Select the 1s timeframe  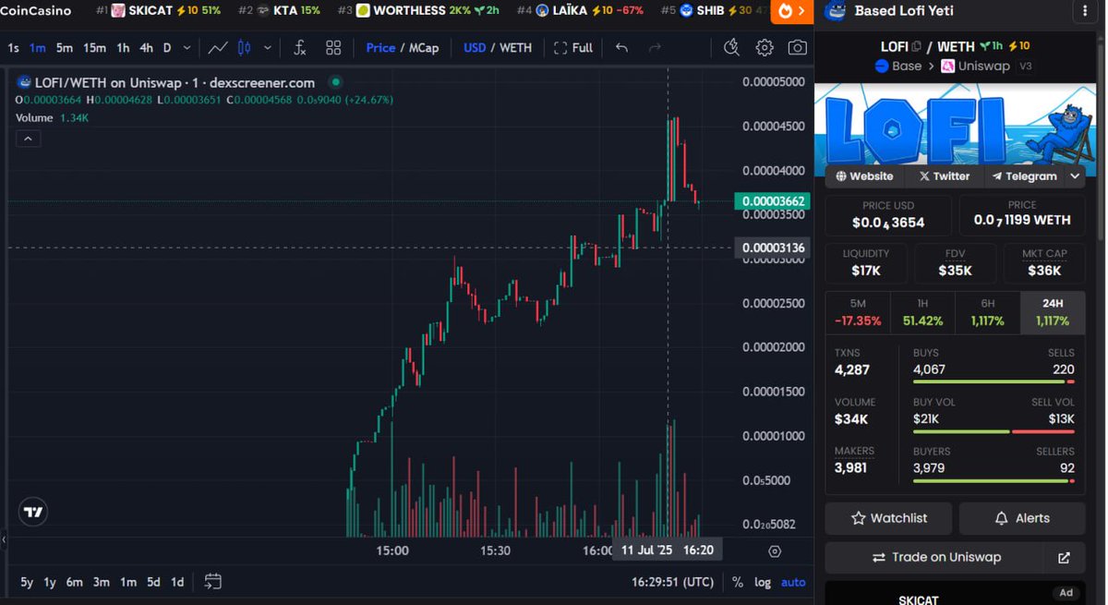pyautogui.click(x=14, y=48)
